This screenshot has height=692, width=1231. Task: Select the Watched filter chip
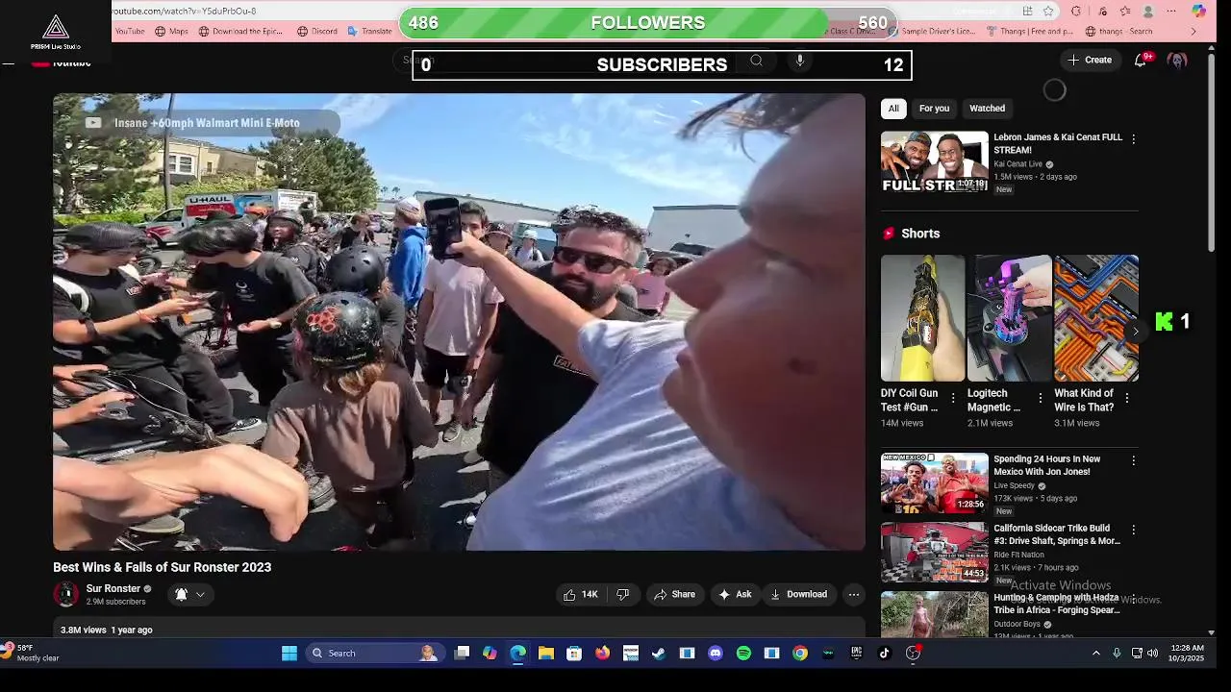click(x=987, y=109)
